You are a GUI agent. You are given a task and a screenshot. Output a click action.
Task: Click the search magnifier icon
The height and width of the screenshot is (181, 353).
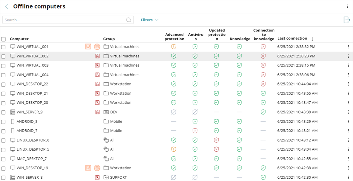click(129, 20)
